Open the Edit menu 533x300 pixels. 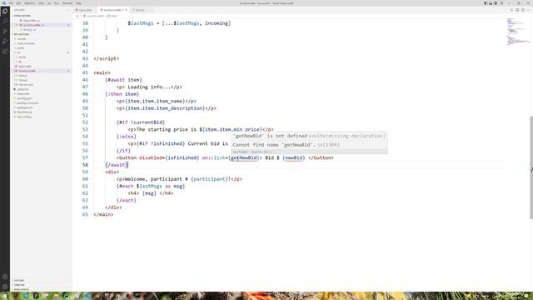tap(18, 3)
